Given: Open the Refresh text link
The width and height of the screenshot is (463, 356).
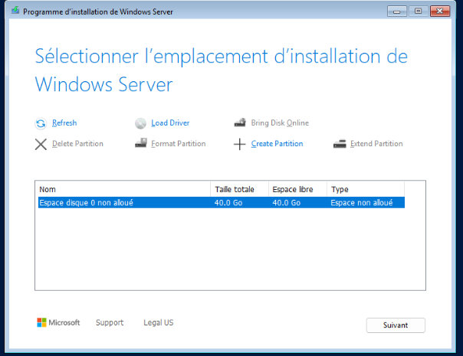Looking at the screenshot, I should [x=64, y=123].
